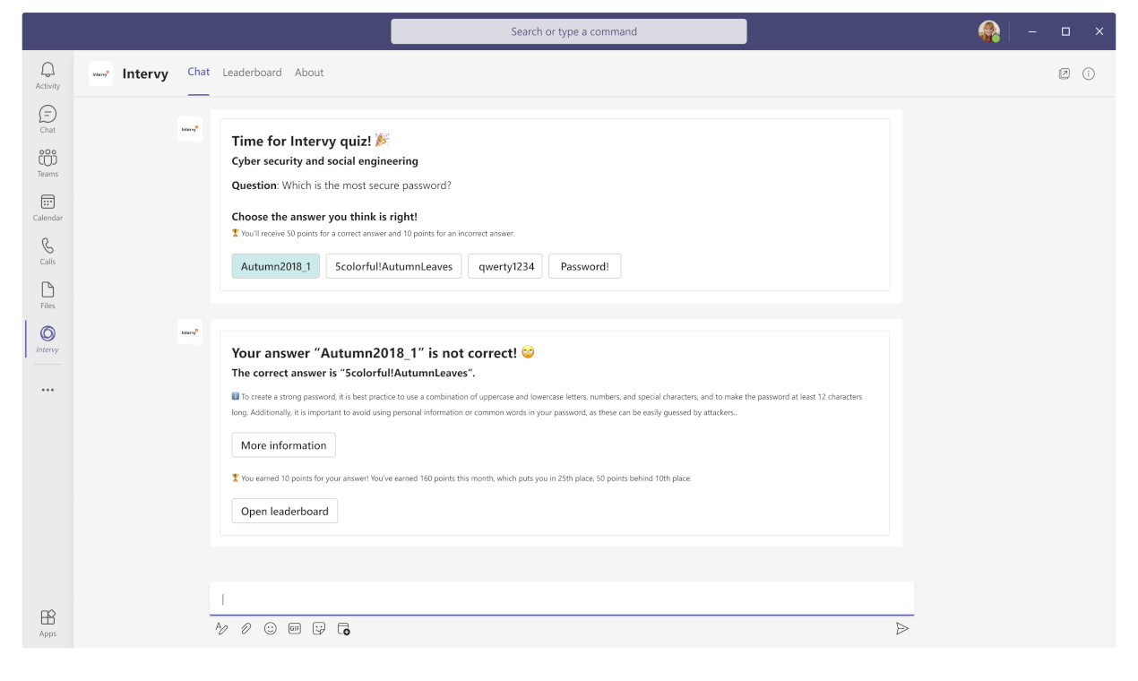This screenshot has height=681, width=1138.
Task: Minimize the Teams window
Action: [1032, 31]
